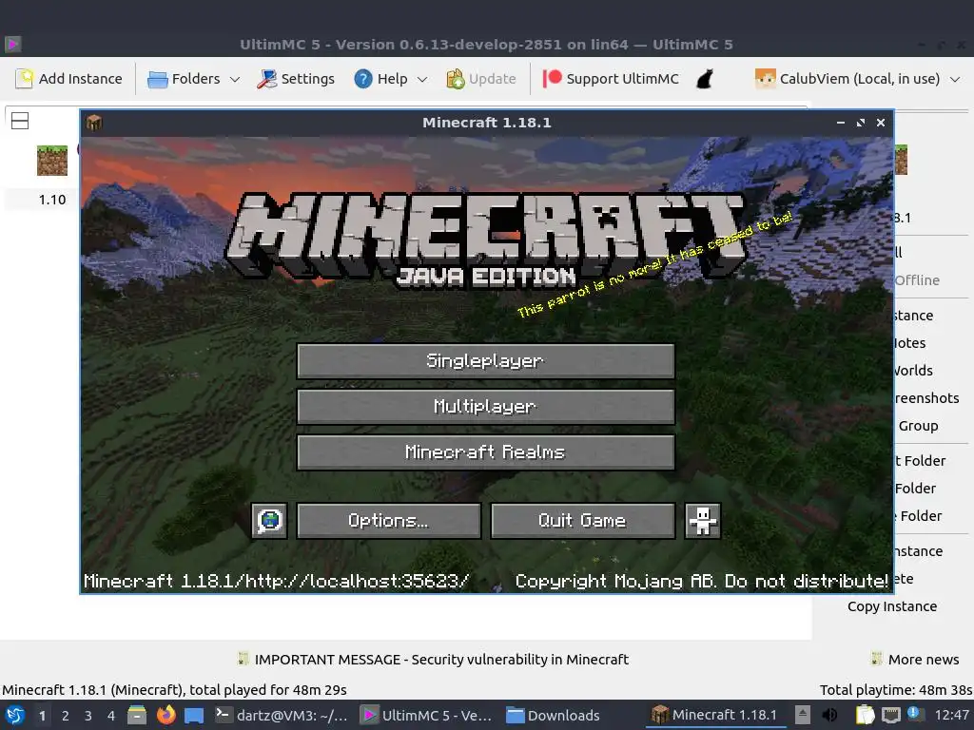974x730 pixels.
Task: Select the 1.10 instance grass block icon
Action: (52, 161)
